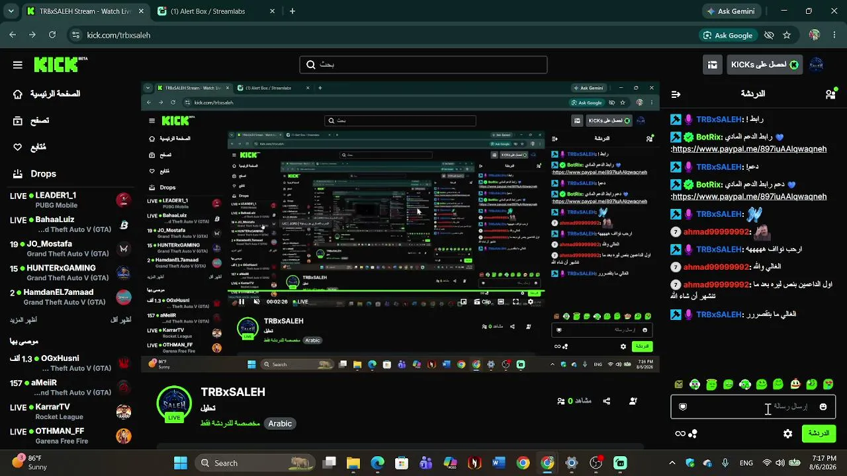847x476 pixels.
Task: Click the Kick search field
Action: [x=423, y=64]
